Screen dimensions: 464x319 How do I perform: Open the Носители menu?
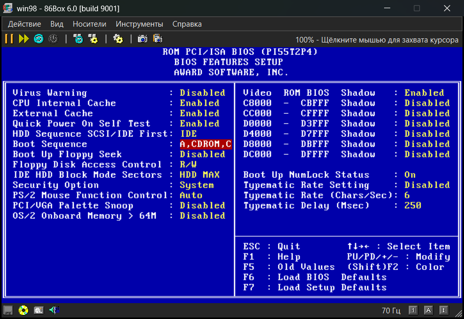89,24
